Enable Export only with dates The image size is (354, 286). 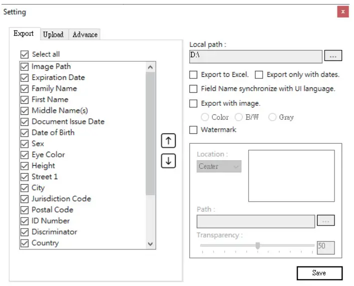(259, 75)
